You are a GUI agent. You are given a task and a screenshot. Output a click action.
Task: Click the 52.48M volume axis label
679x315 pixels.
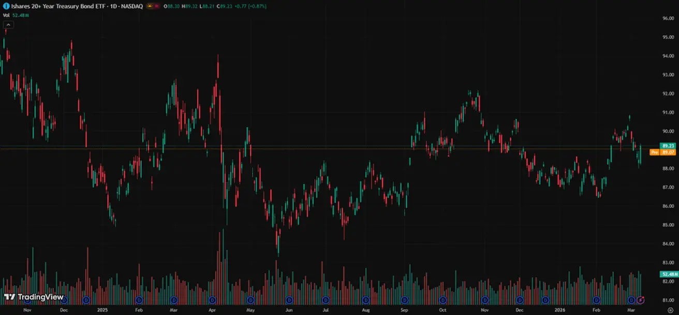668,274
